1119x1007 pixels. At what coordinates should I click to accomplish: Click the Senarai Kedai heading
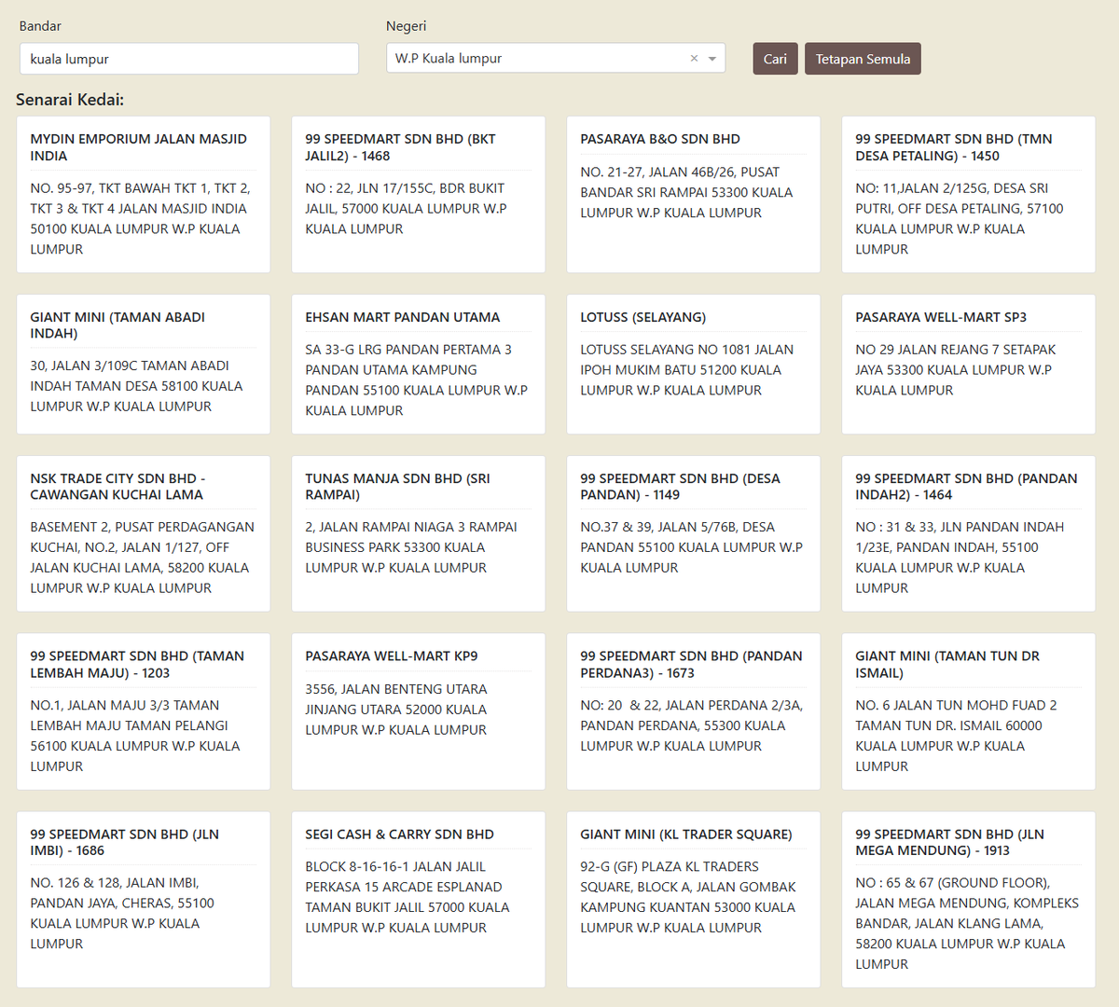[70, 100]
